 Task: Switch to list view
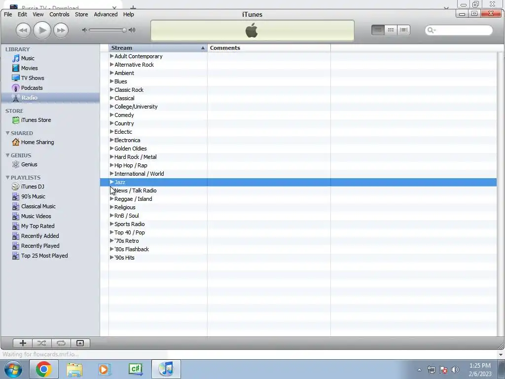tap(378, 30)
